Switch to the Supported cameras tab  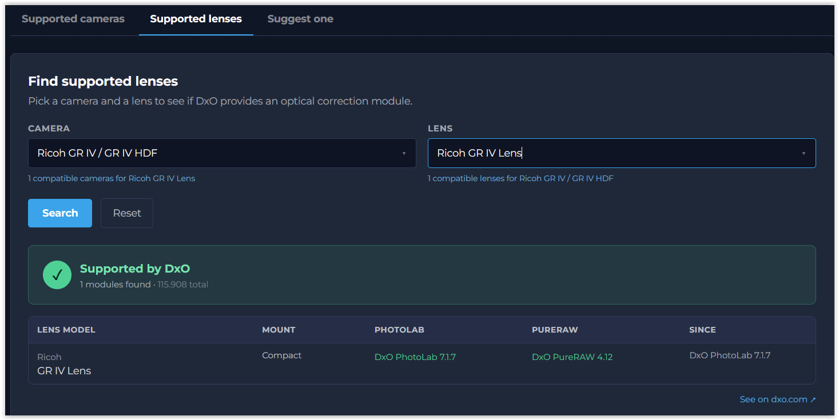click(73, 19)
